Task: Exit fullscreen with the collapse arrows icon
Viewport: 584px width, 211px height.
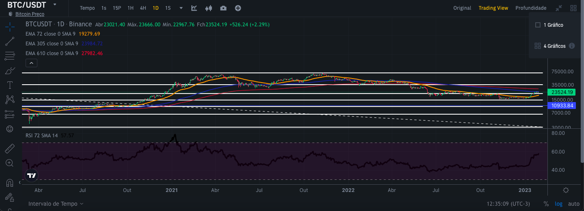Action: pyautogui.click(x=559, y=8)
